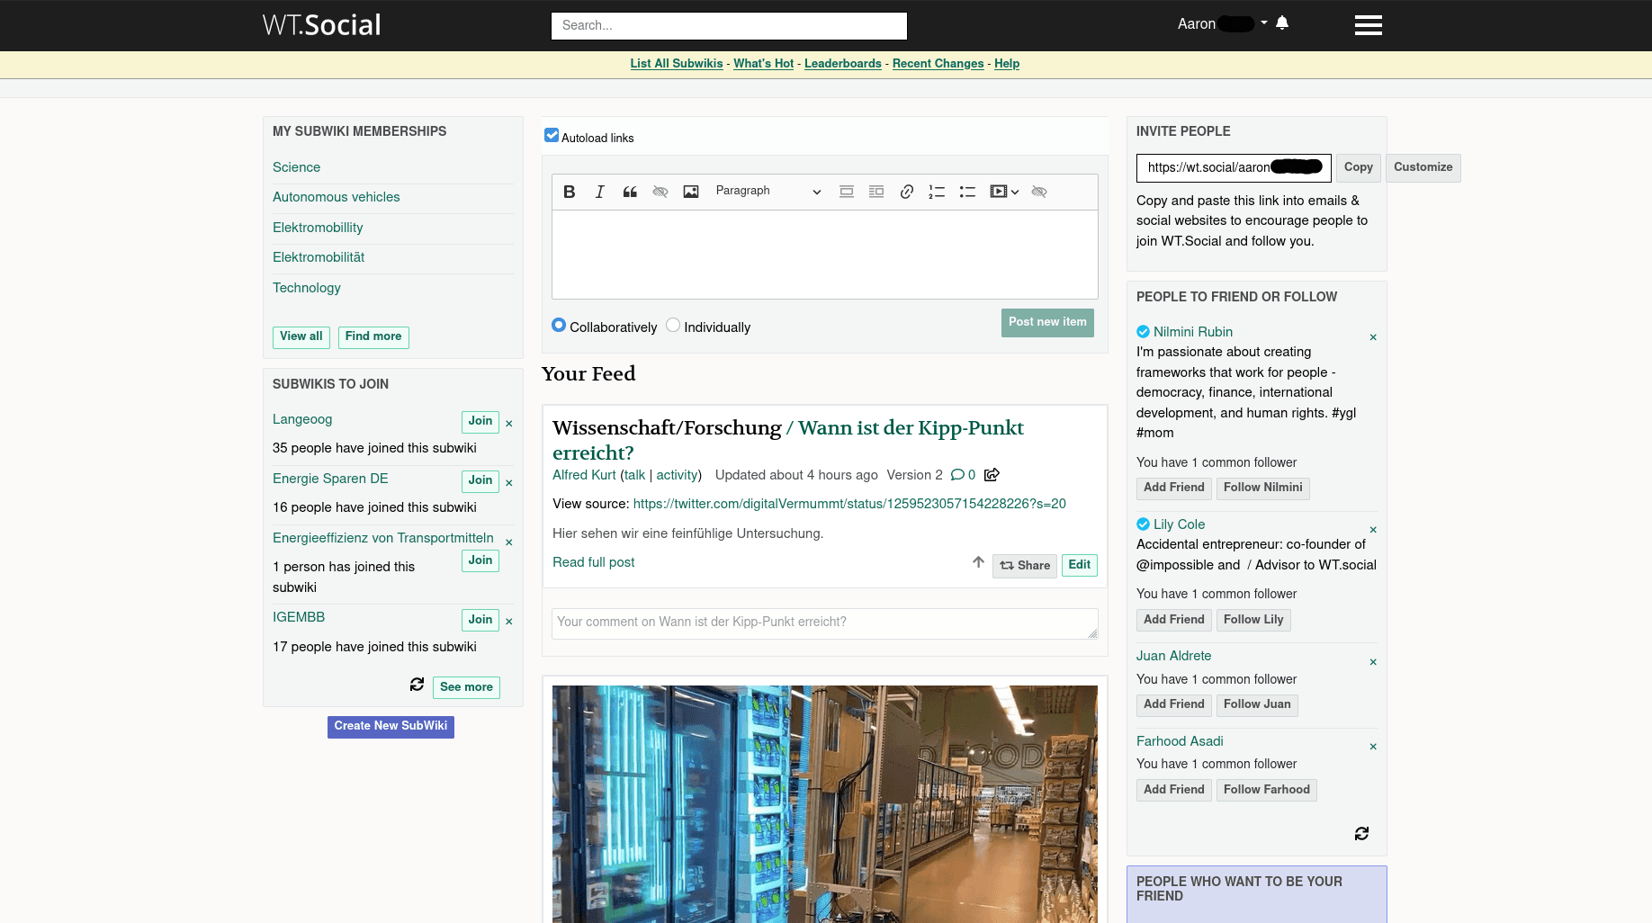1652x923 pixels.
Task: Insert a block quote
Action: point(630,192)
